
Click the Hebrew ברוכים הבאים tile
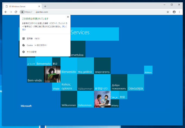click(102, 66)
